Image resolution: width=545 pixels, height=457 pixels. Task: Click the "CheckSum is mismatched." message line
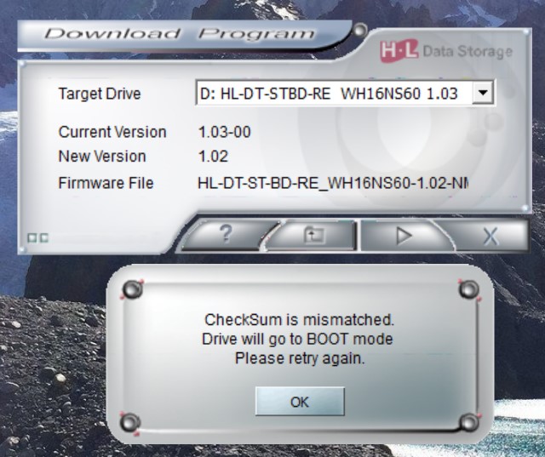click(x=299, y=320)
